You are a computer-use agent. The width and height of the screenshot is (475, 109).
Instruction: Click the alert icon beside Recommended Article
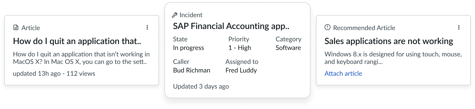tap(327, 27)
